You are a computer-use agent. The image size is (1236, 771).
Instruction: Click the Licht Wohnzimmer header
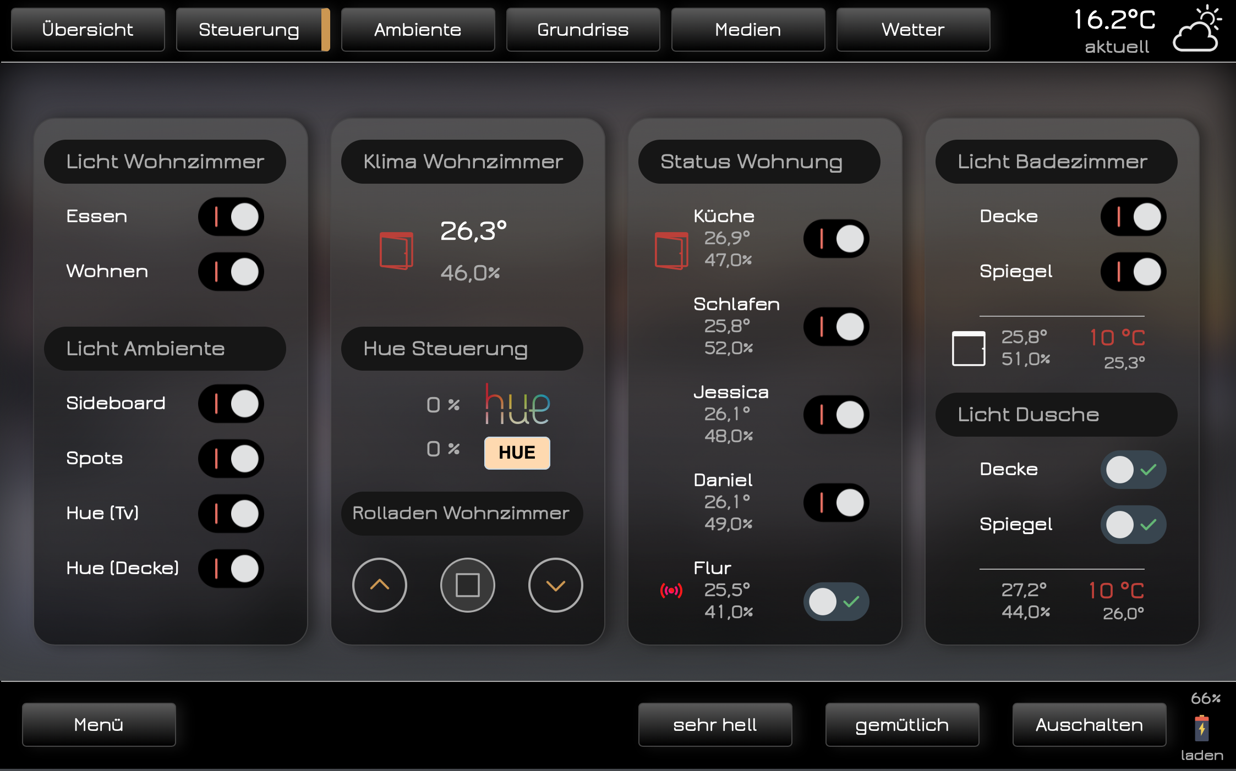(165, 162)
